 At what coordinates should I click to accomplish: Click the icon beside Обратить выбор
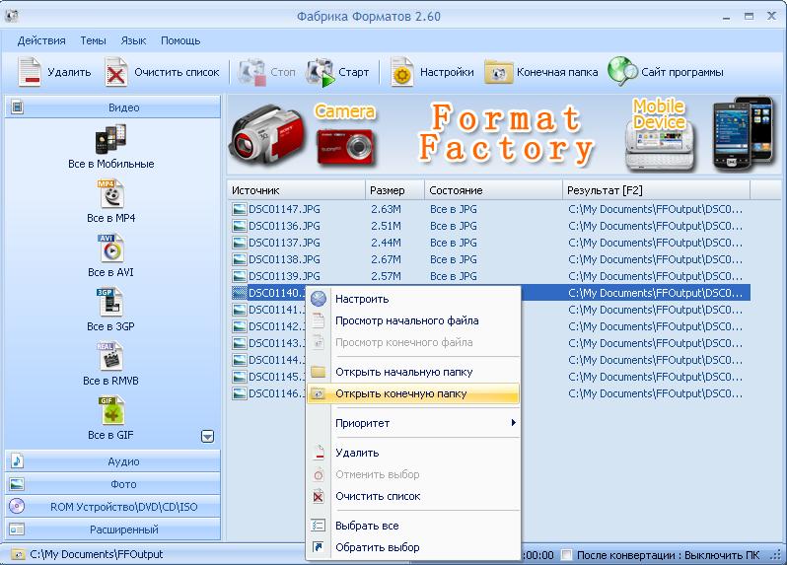319,547
